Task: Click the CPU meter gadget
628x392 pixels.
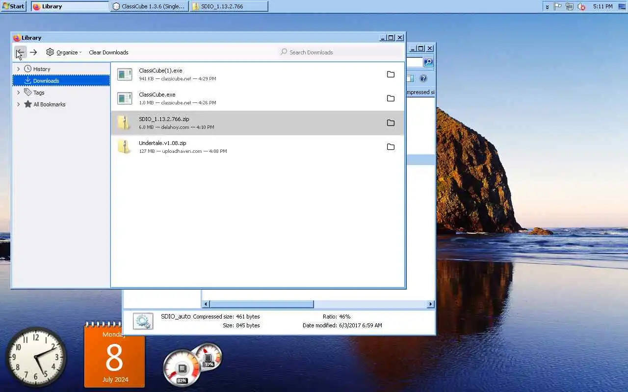Action: 182,367
